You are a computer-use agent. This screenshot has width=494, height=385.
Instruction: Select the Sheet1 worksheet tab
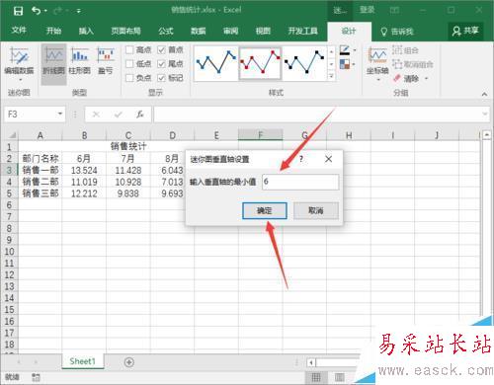[83, 361]
